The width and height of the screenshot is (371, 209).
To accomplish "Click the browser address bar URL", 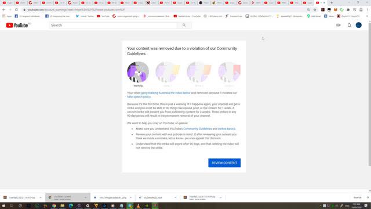I will pyautogui.click(x=76, y=10).
